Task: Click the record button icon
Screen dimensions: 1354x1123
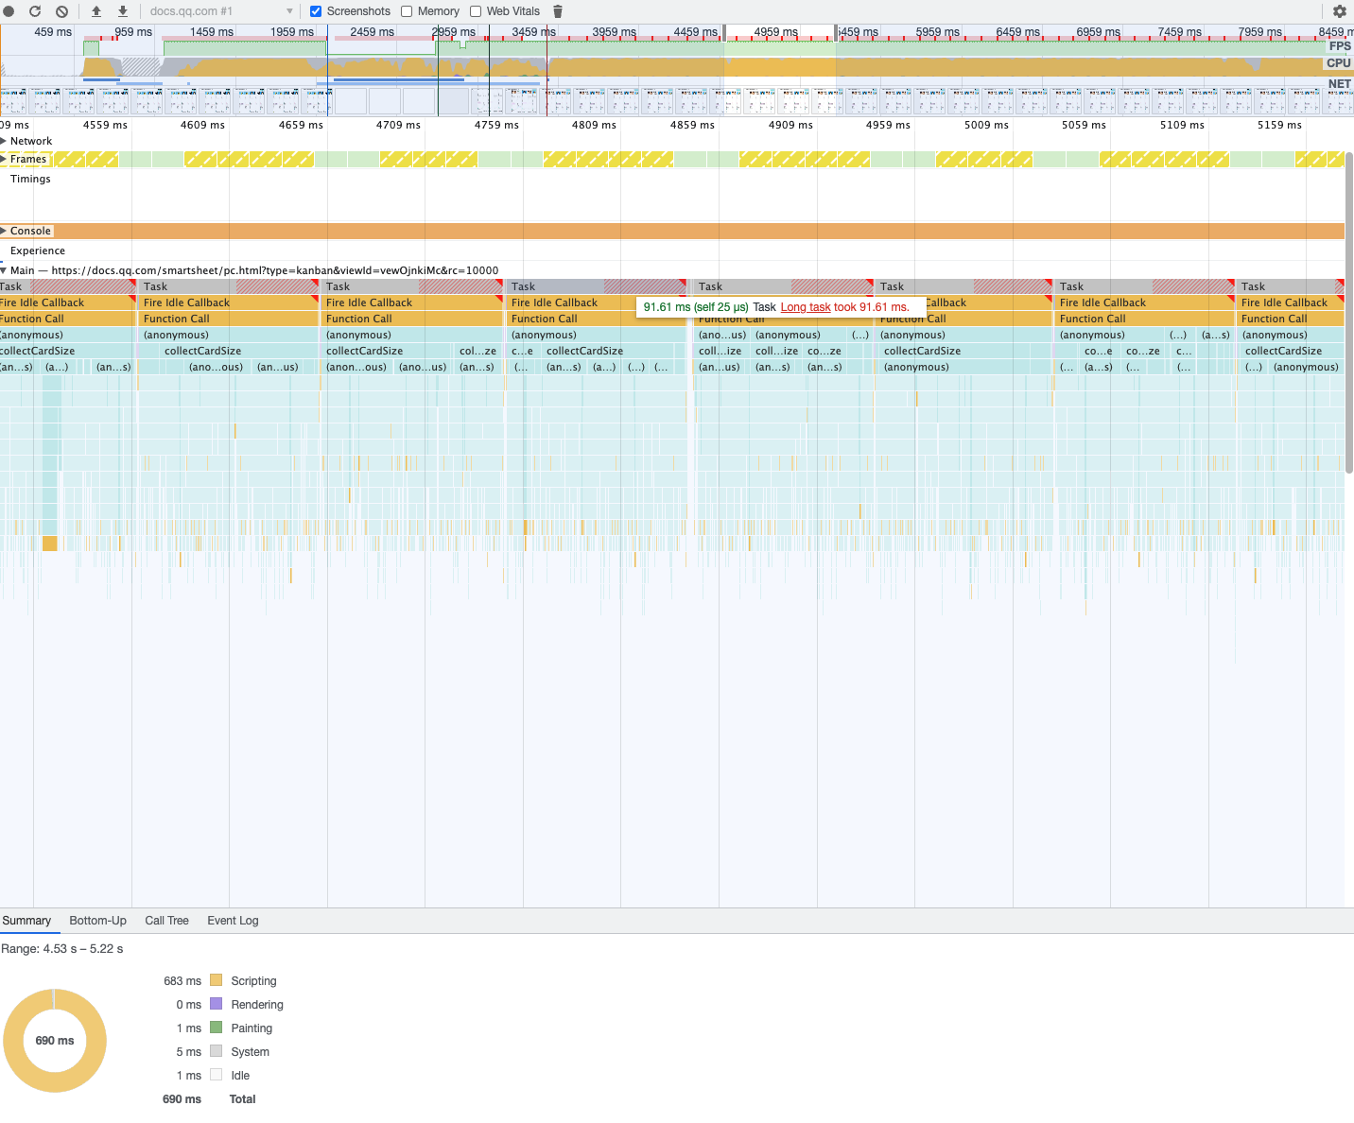Action: click(9, 11)
